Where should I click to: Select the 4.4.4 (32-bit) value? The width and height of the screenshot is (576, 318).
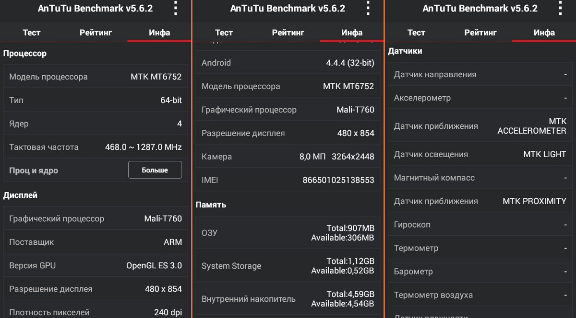pyautogui.click(x=350, y=63)
